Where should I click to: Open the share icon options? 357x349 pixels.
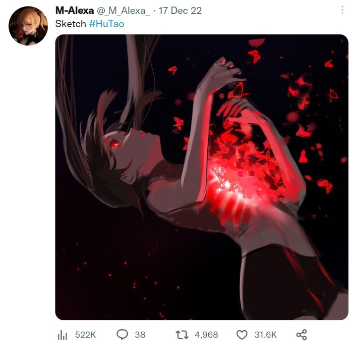point(301,335)
